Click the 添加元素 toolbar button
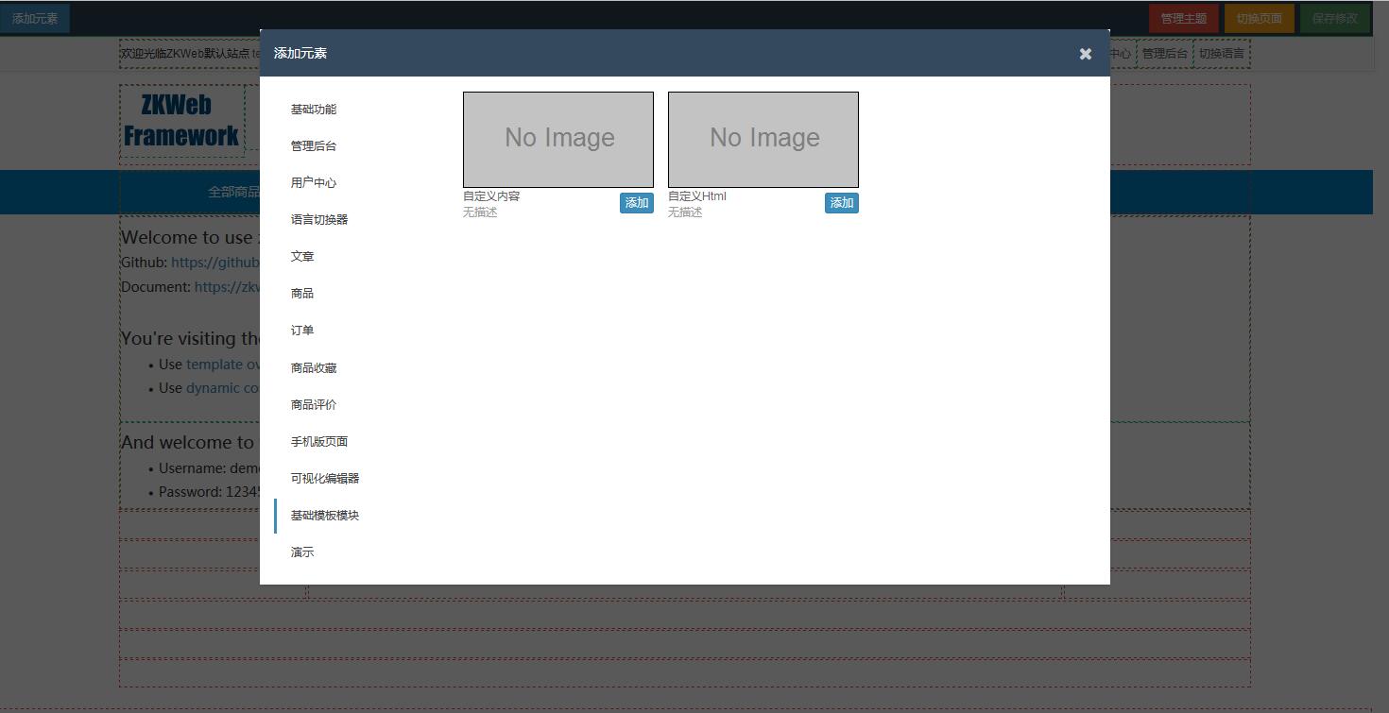 tap(34, 18)
